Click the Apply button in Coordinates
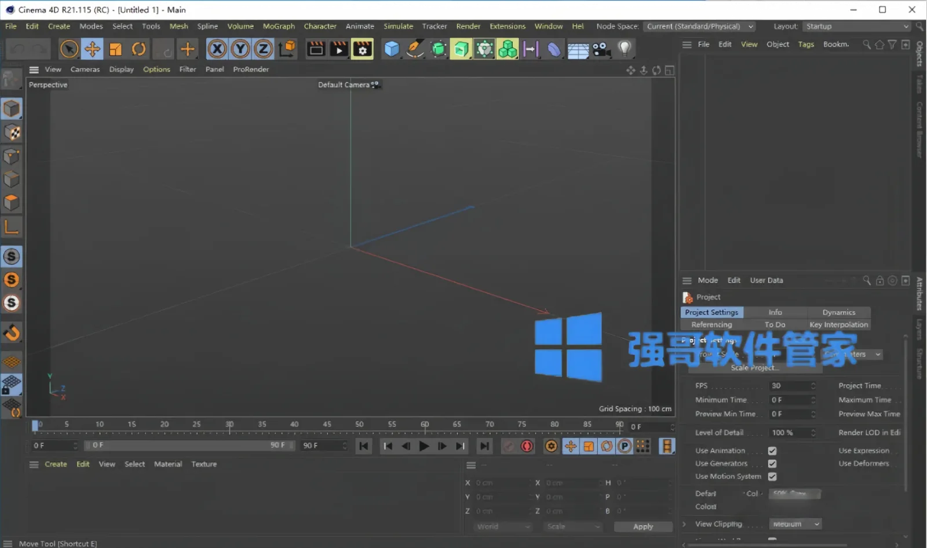Screen dimensions: 927x548 pos(643,527)
